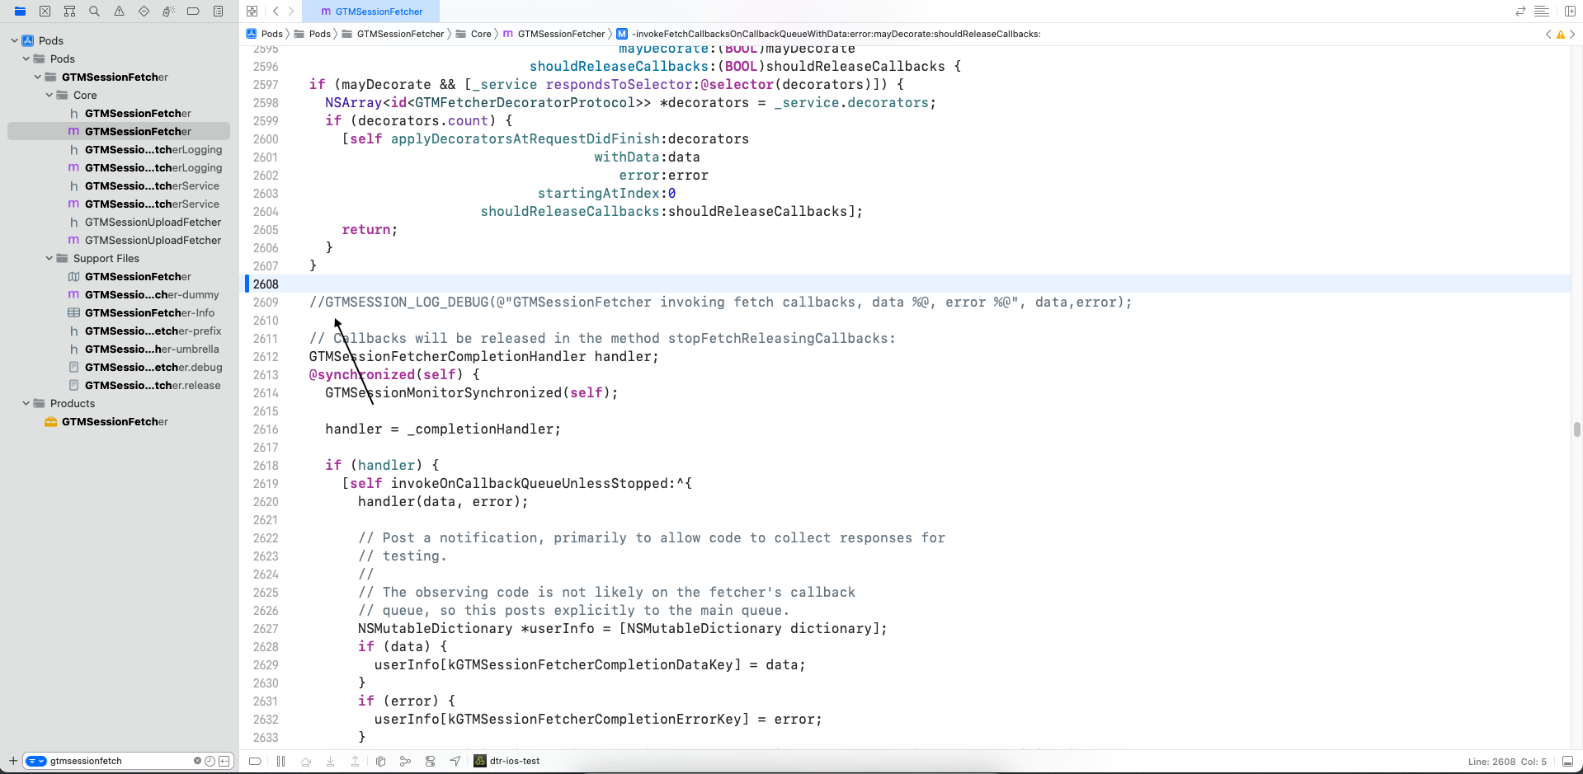Open the Issue navigator
1583x774 pixels.
119,12
